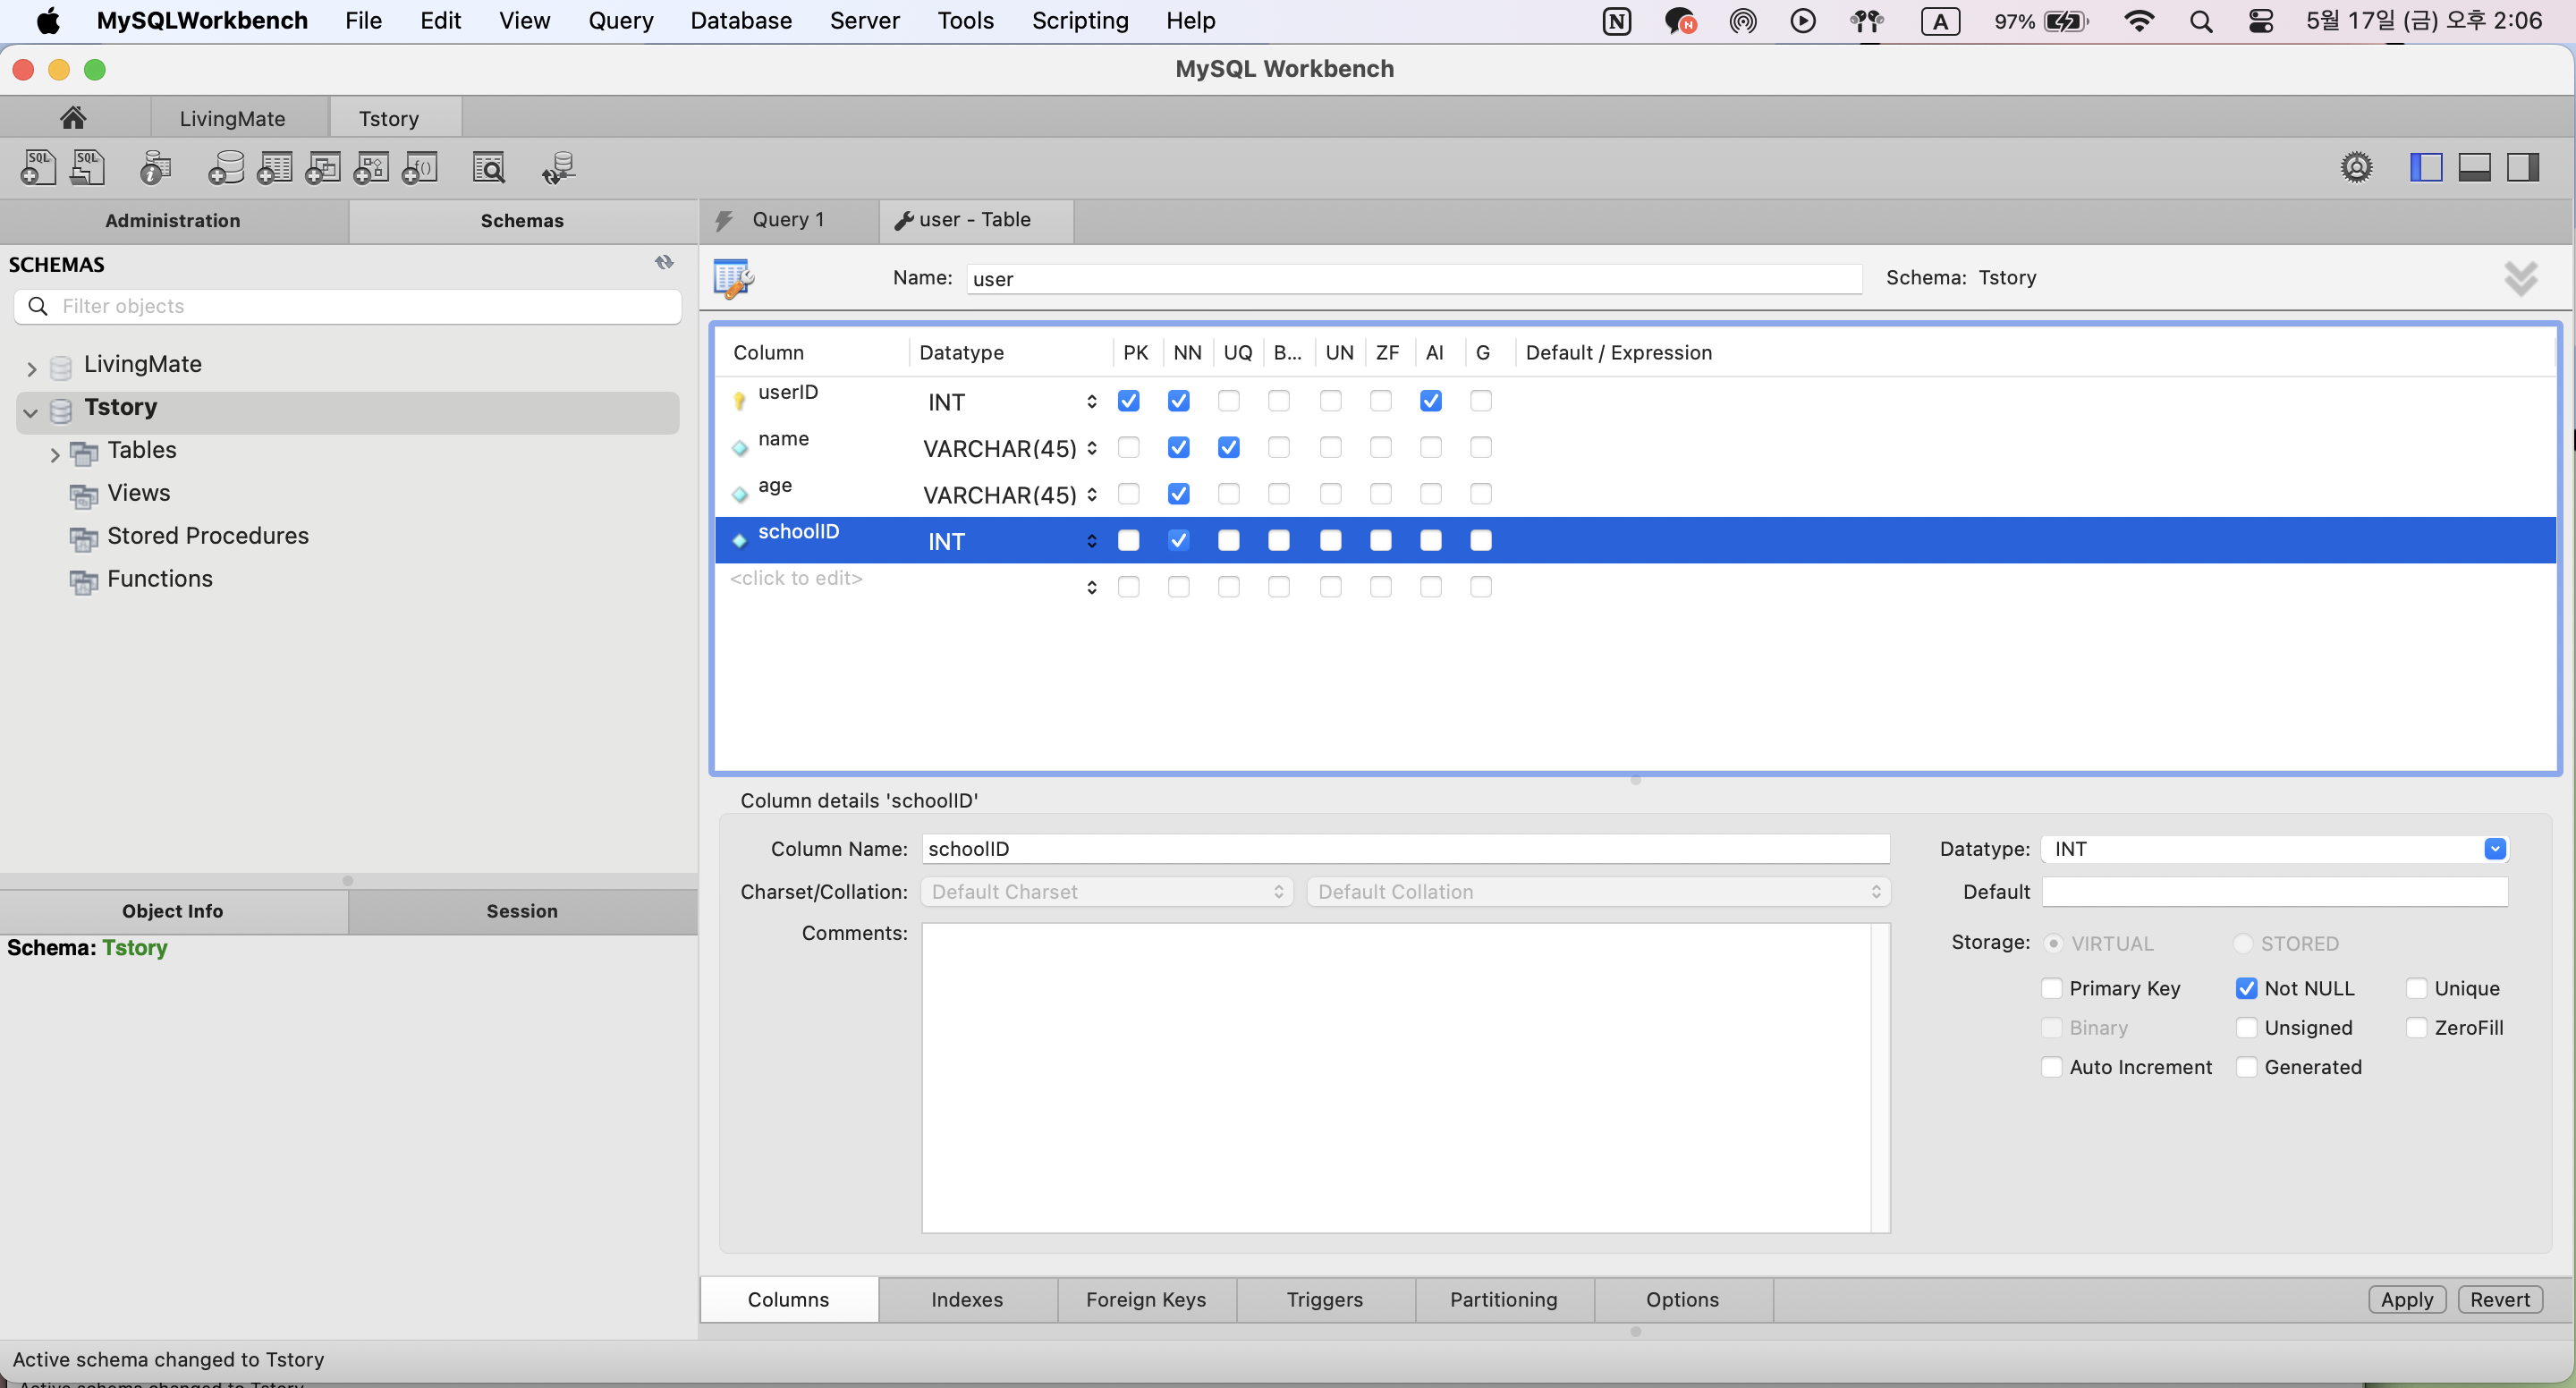Screen dimensions: 2576x1388
Task: Open the Query 1 tab
Action: pyautogui.click(x=789, y=220)
